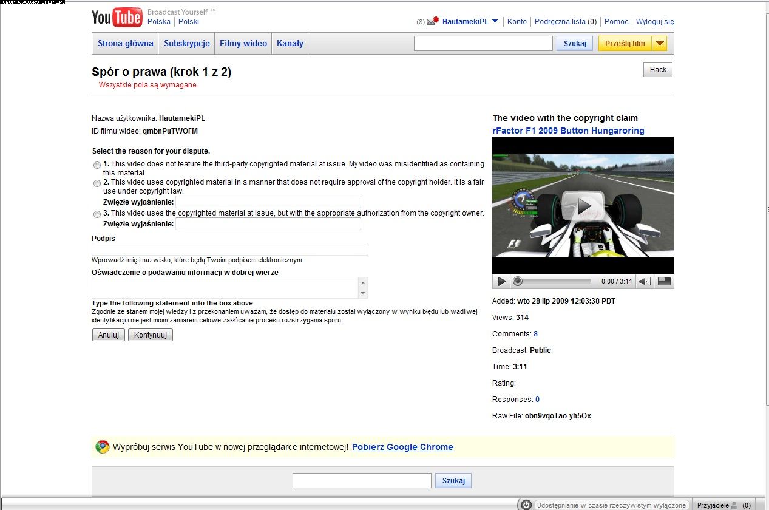Open the Filmy wideo tab
769x510 pixels.
[243, 44]
